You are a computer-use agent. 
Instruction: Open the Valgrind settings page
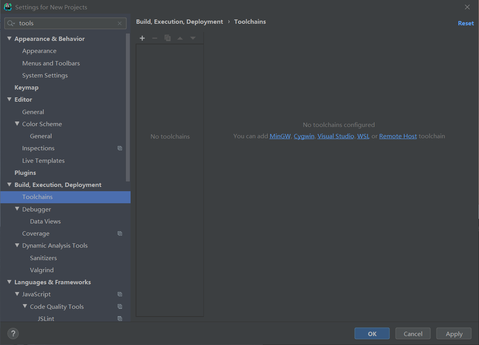point(42,270)
